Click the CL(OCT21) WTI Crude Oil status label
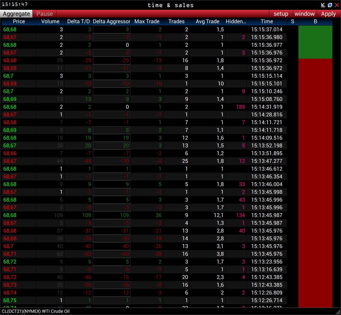The image size is (341, 315). coord(36,311)
